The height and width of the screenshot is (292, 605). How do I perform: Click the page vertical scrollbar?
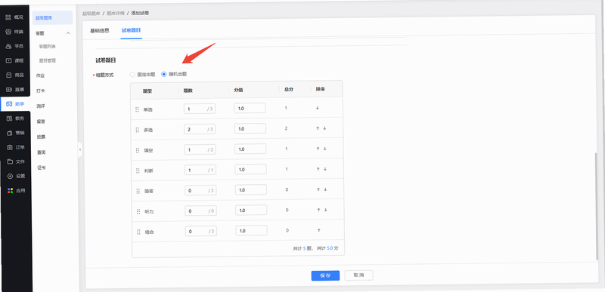point(597,206)
